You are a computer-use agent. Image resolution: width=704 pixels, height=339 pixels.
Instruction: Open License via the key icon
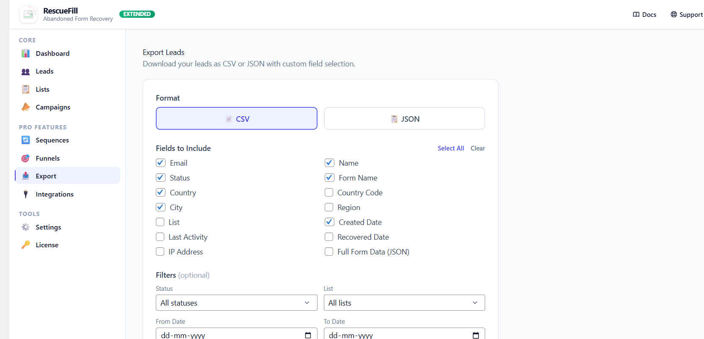pos(25,245)
